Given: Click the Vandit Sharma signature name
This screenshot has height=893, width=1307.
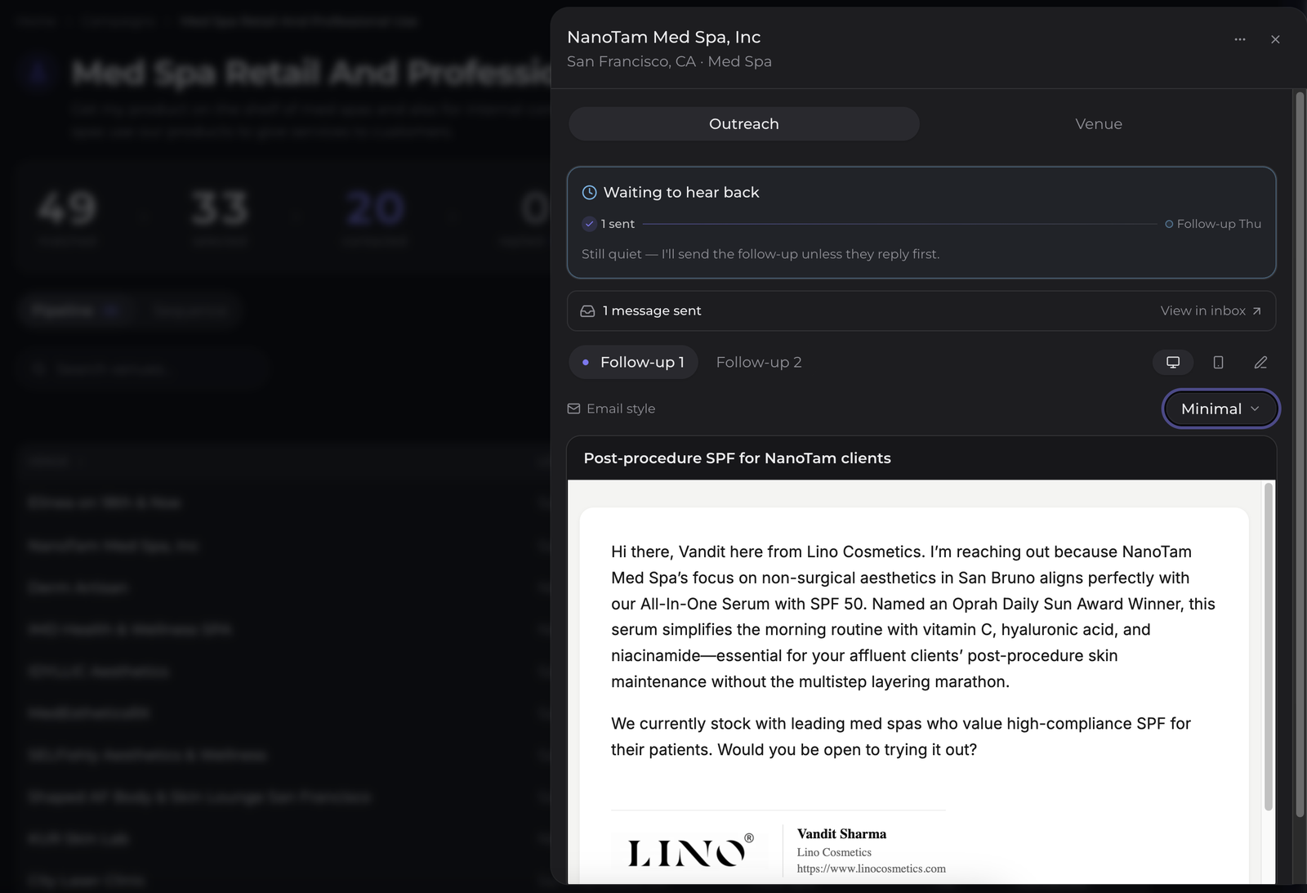Looking at the screenshot, I should [841, 833].
